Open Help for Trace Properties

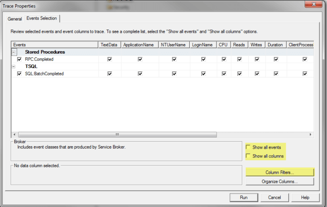tap(305, 197)
